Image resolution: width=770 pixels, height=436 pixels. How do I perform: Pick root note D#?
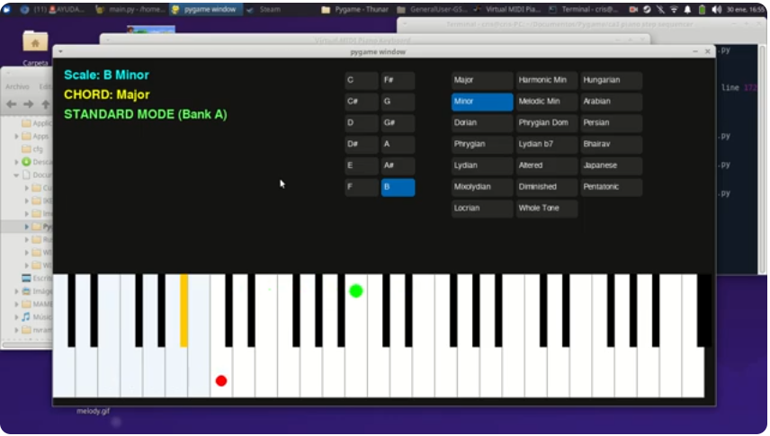(362, 145)
